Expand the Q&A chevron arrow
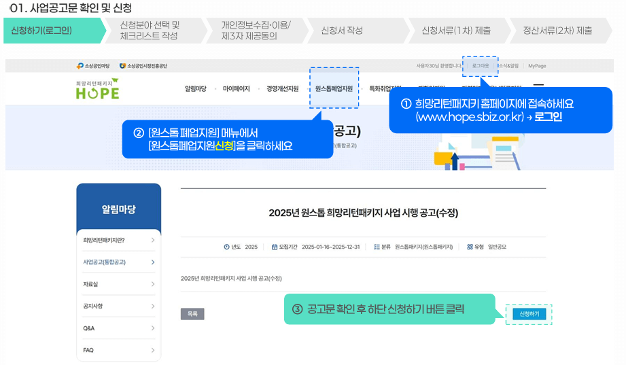This screenshot has height=365, width=626. [x=153, y=328]
